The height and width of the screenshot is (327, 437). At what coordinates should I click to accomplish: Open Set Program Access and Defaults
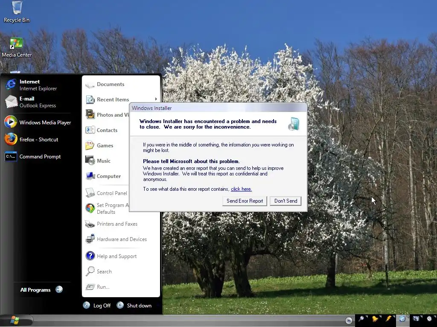(x=107, y=208)
